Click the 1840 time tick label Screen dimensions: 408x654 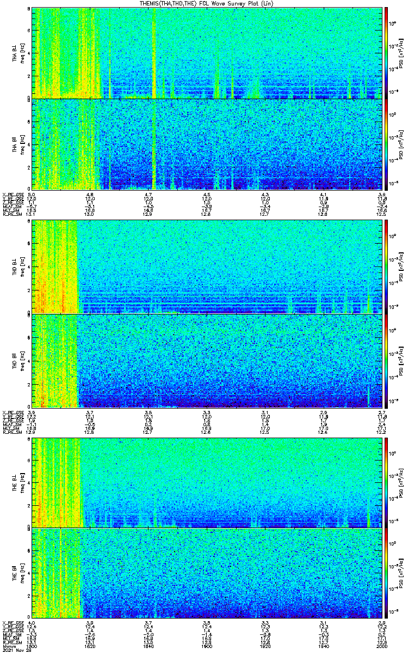(x=148, y=646)
